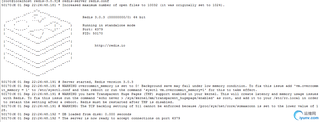Select the 'Running in standalone mode' line
Image resolution: width=320 pixels, height=122 pixels.
[109, 25]
